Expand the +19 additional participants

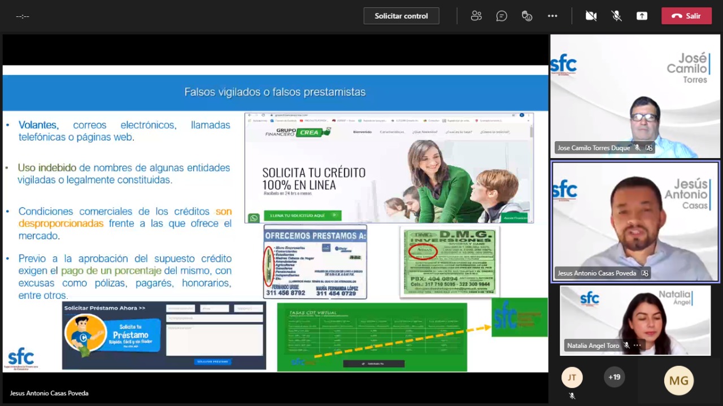point(614,377)
